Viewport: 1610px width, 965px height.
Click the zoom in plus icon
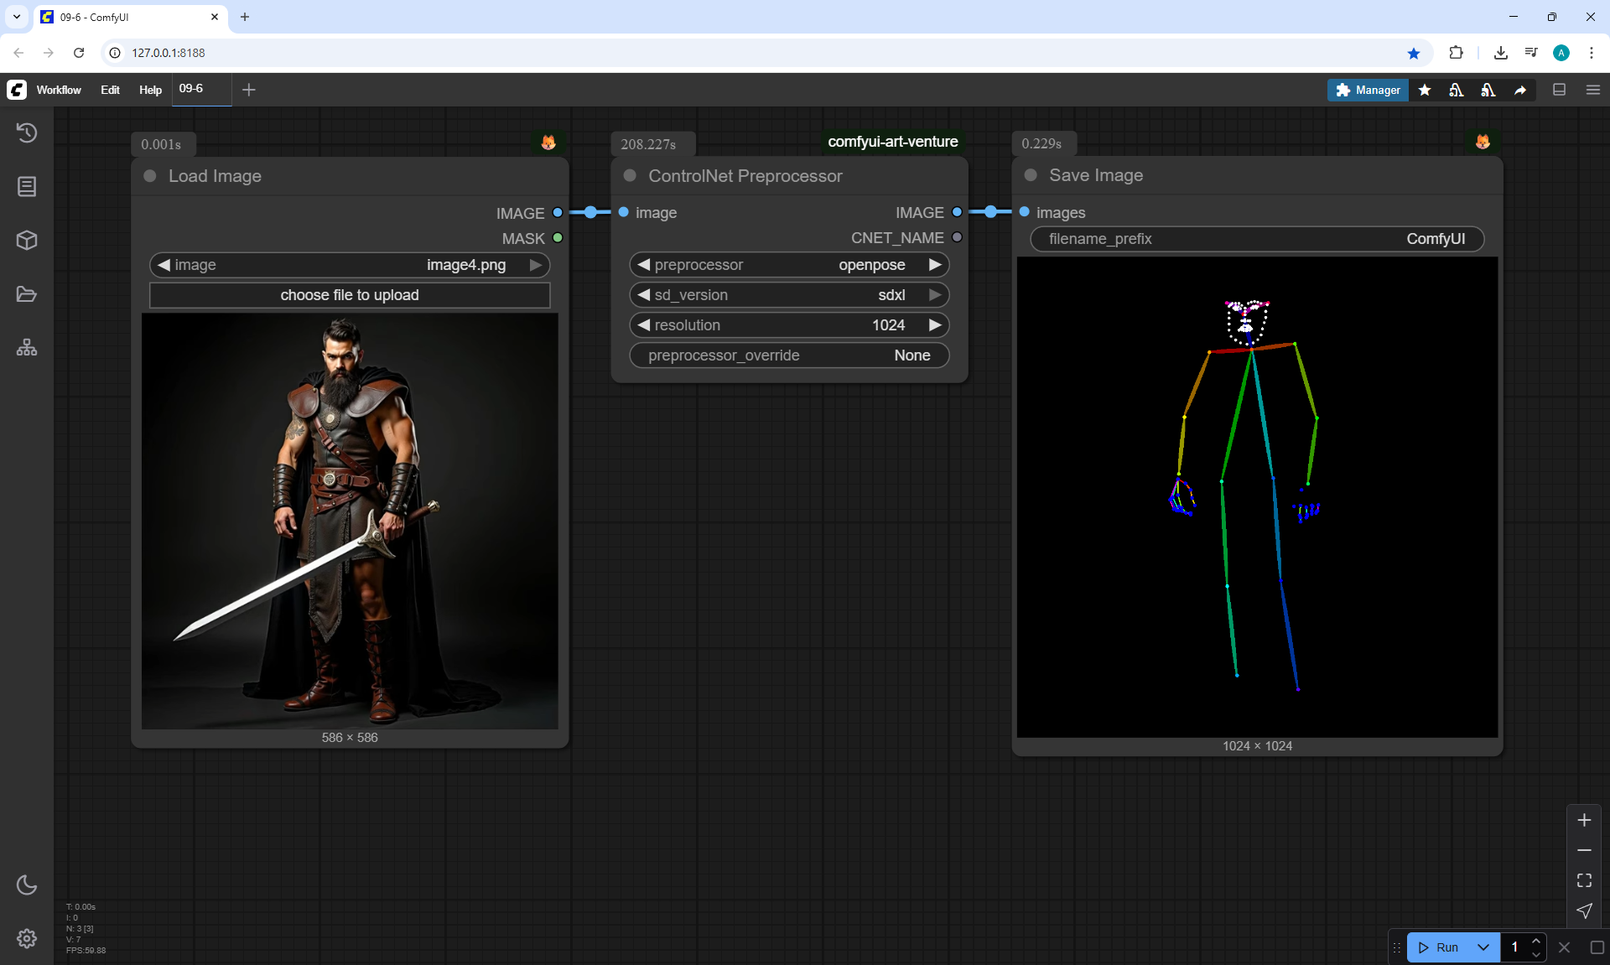pyautogui.click(x=1584, y=820)
